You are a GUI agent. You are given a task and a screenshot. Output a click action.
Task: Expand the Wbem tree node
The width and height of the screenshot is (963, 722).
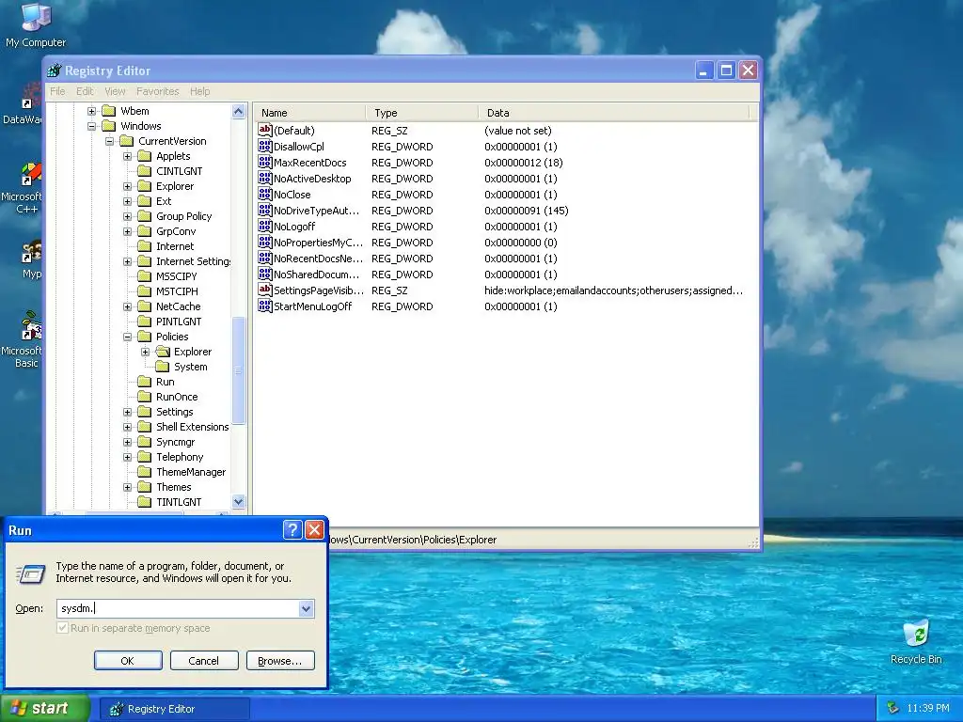pos(91,111)
